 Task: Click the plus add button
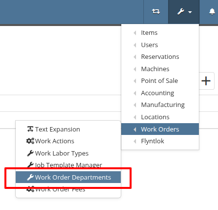pos(206,81)
